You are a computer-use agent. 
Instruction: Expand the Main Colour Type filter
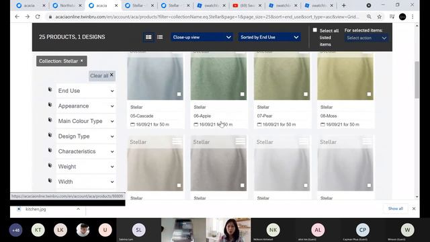[x=86, y=121]
